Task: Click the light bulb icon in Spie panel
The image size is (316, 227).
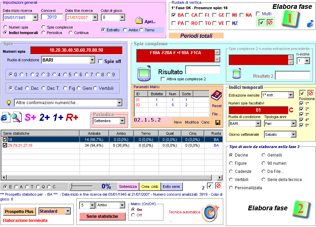Action: pyautogui.click(x=9, y=103)
